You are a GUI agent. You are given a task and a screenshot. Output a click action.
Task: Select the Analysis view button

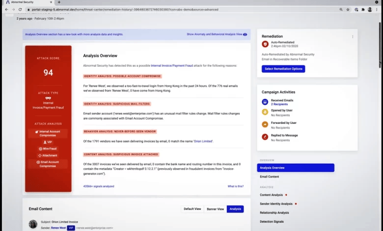(235, 209)
